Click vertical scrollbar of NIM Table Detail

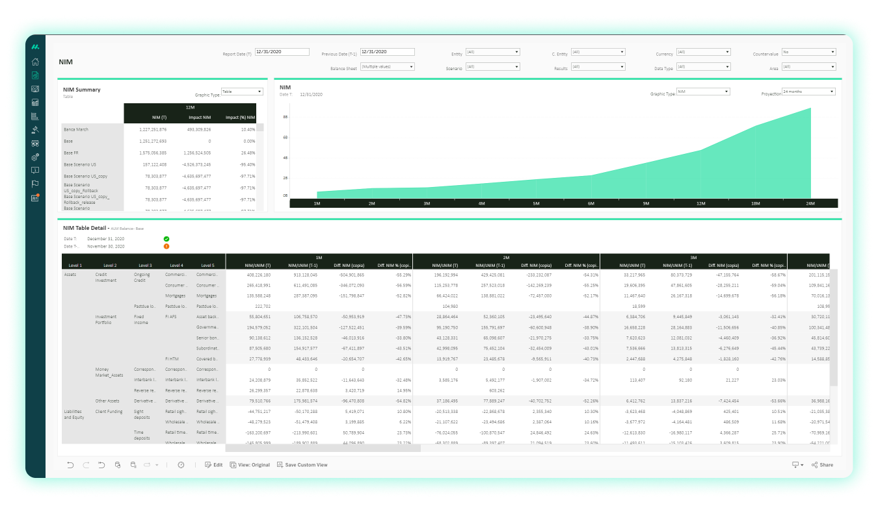coord(834,328)
